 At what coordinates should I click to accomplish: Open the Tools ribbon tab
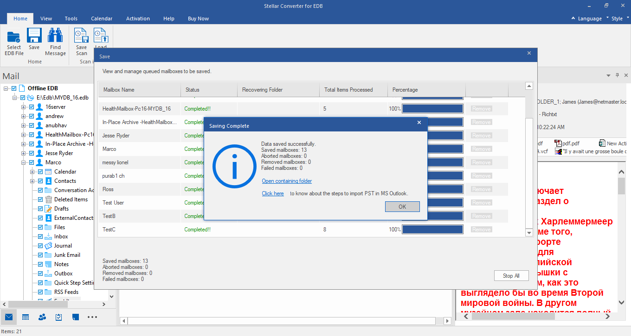pos(71,19)
